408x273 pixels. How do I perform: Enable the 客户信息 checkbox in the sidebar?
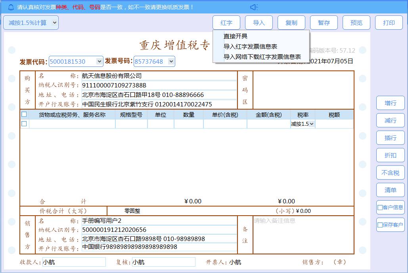click(x=379, y=207)
